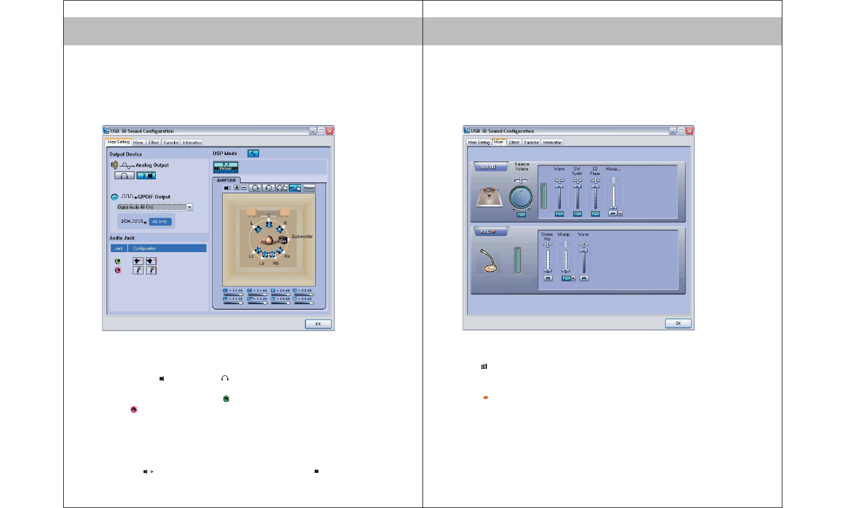Select 2-speaker analog output button
Image resolution: width=859 pixels, height=508 pixels.
(x=146, y=176)
